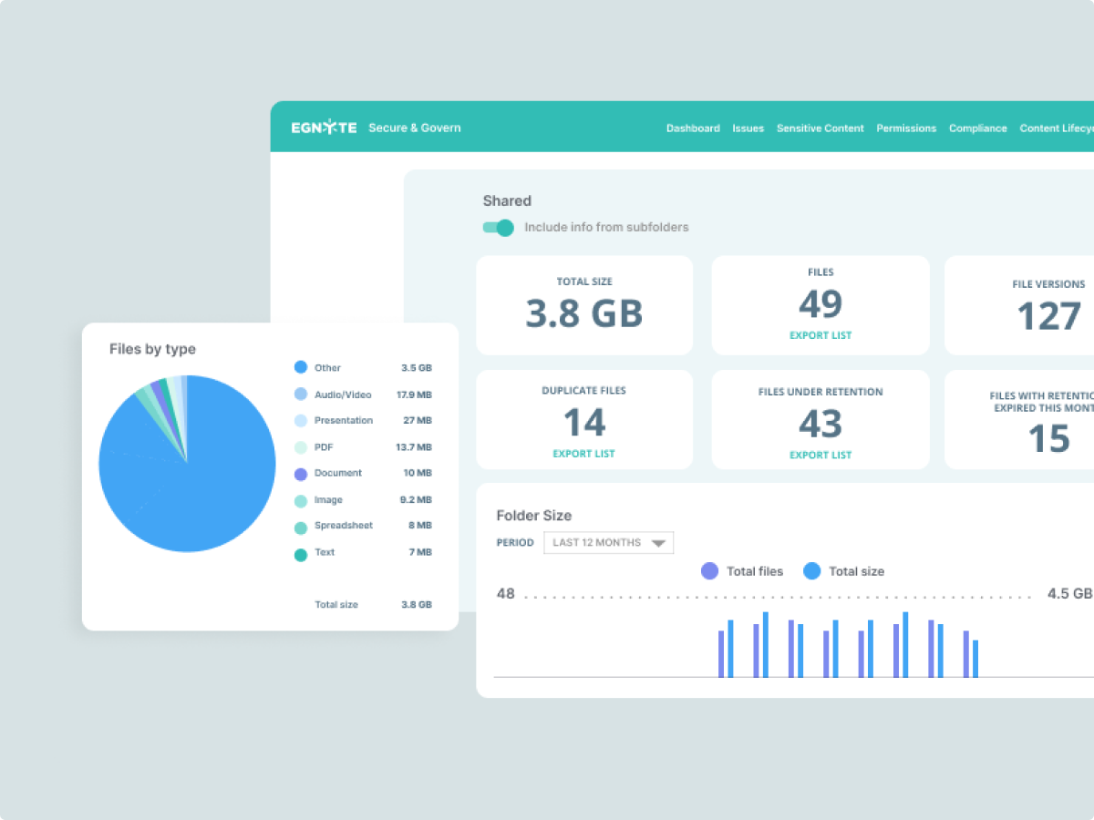Click the Audio/Video legend dot
Viewport: 1094px width, 820px height.
click(301, 395)
